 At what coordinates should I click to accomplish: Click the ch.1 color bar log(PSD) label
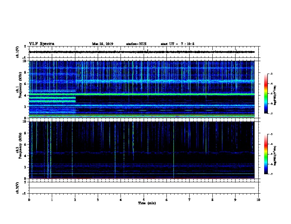point(275,95)
